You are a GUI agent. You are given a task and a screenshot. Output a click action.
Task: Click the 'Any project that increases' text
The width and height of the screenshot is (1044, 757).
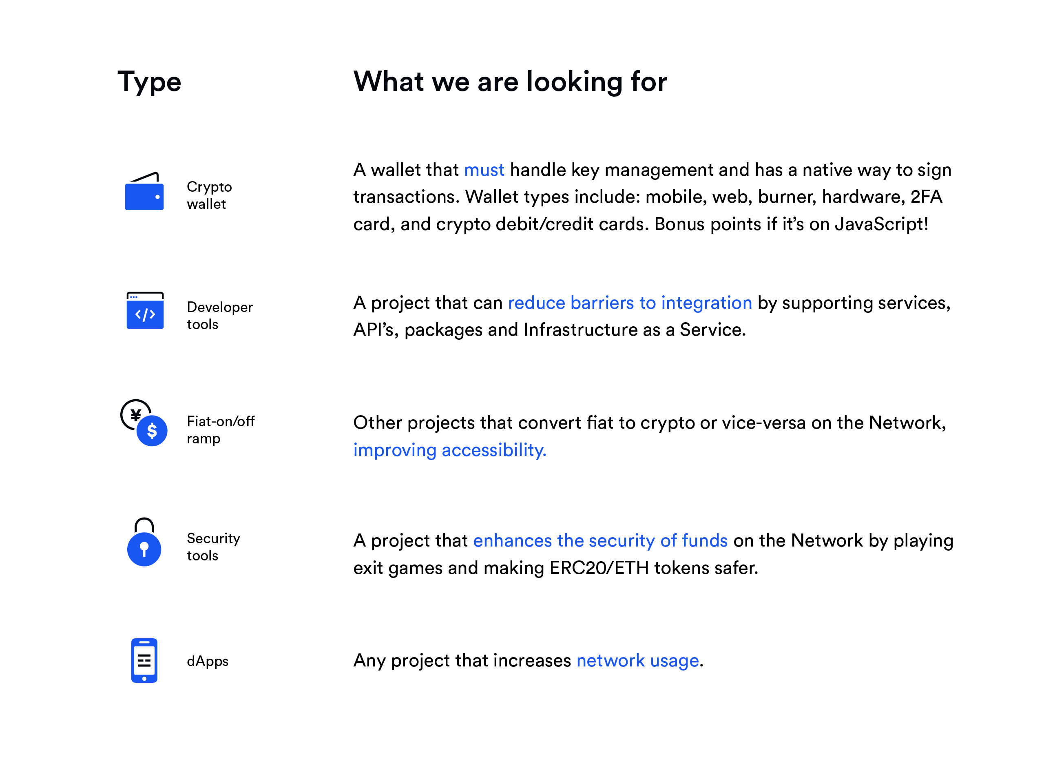[462, 661]
